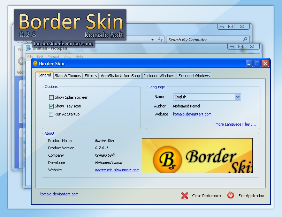Screen dimensions: 282x217
Task: Open the borderskin.deviantart.com link
Action: pos(116,170)
